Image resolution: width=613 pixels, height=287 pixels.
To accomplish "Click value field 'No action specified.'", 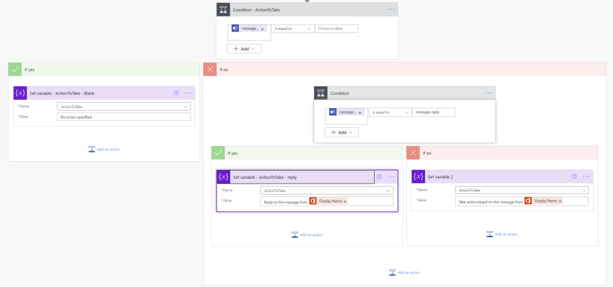I will pyautogui.click(x=124, y=117).
